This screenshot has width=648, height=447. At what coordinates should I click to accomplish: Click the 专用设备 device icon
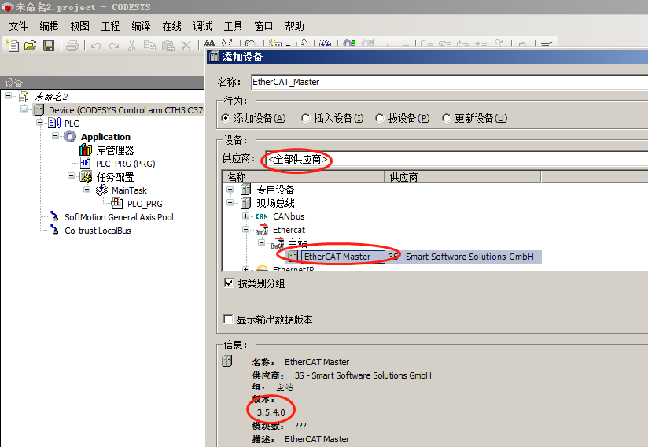246,190
